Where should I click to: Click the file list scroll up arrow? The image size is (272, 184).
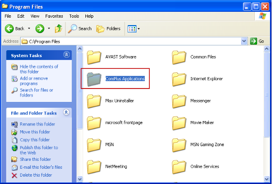267,49
